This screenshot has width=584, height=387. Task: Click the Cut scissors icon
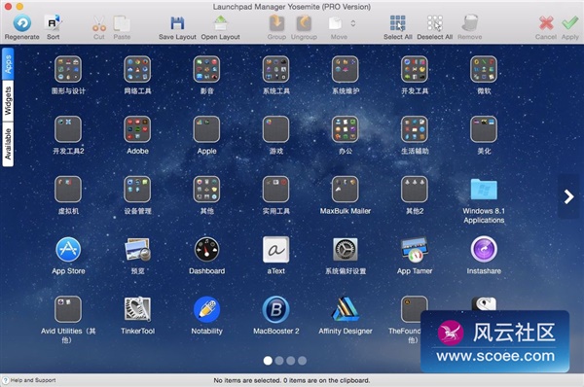[99, 23]
